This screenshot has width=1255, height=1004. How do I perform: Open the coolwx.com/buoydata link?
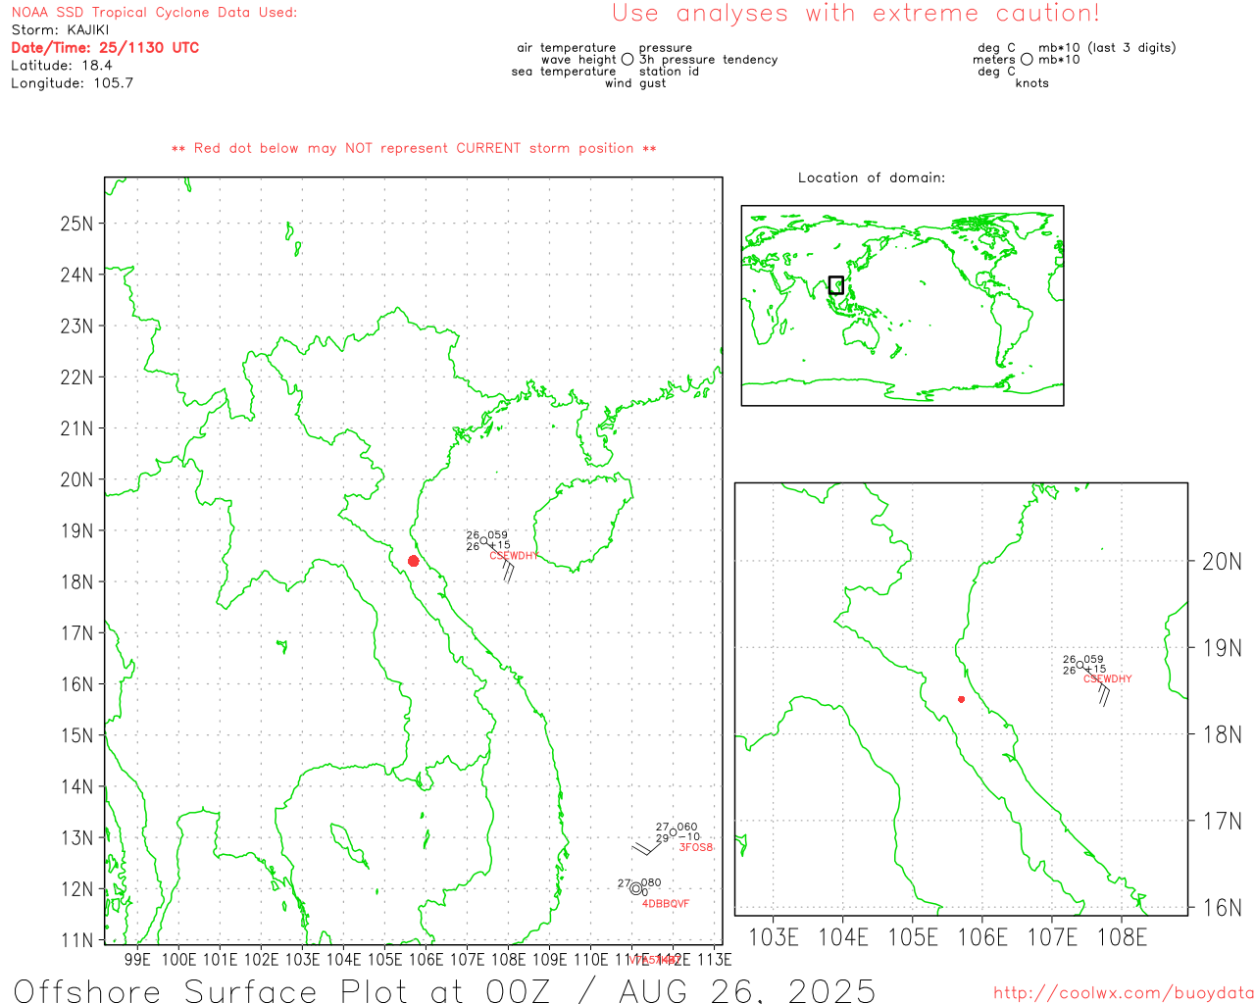1124,993
